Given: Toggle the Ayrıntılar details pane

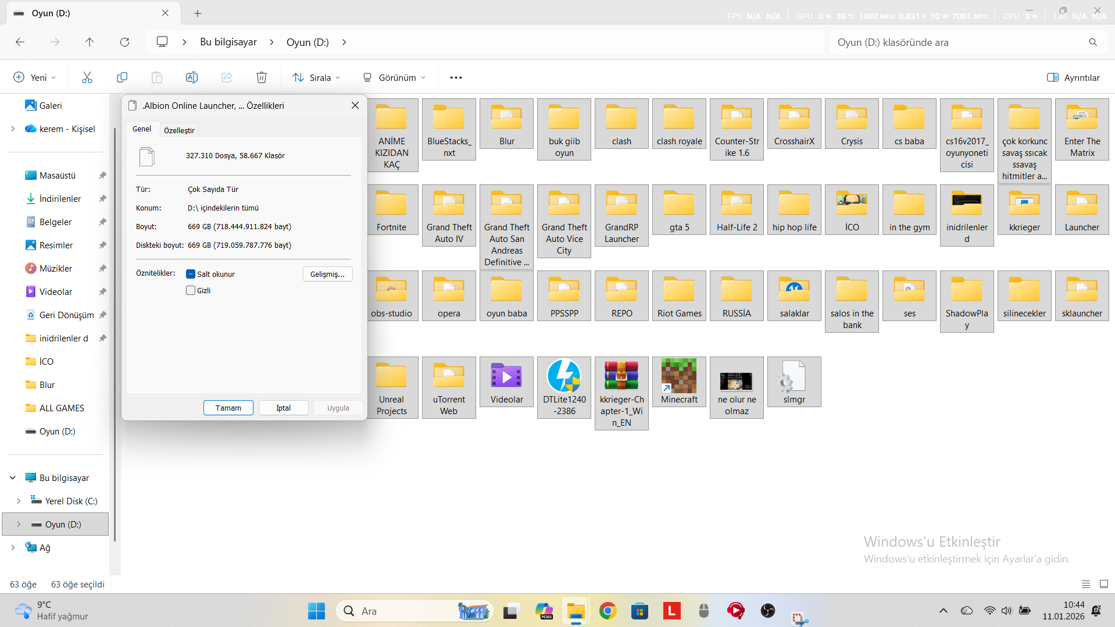Looking at the screenshot, I should point(1073,77).
